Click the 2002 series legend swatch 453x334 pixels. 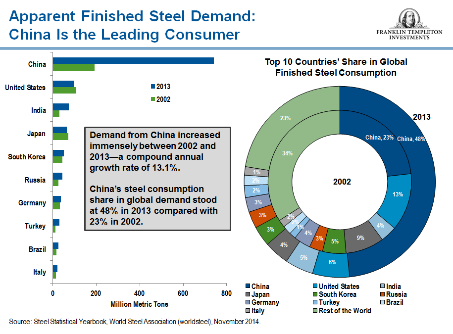click(x=153, y=99)
